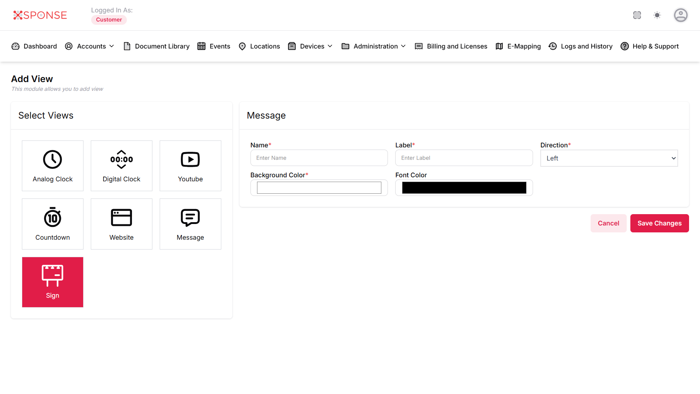This screenshot has height=394, width=700.
Task: Open the black Font Color swatch
Action: pos(464,188)
